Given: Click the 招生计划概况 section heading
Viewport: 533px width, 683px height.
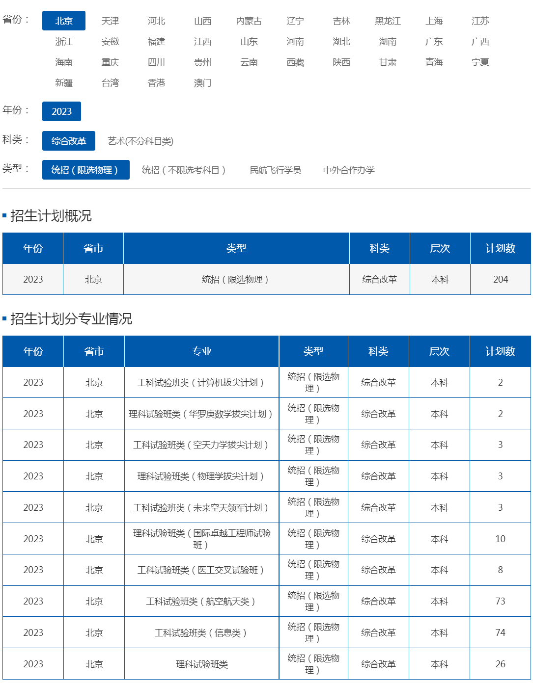Looking at the screenshot, I should click(51, 215).
